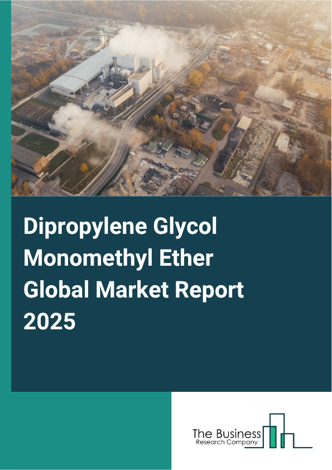Click the "Global Market Report" text line
The height and width of the screenshot is (470, 332).
pos(134,290)
